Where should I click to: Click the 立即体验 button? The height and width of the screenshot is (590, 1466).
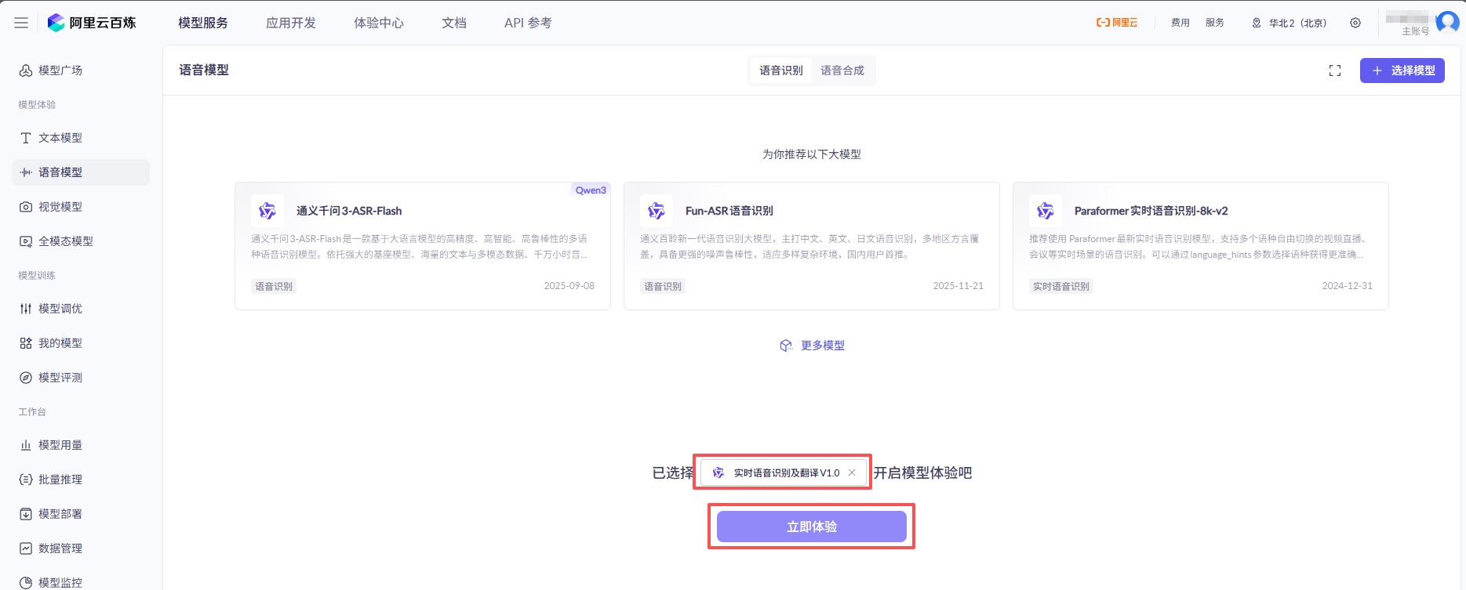(x=812, y=527)
